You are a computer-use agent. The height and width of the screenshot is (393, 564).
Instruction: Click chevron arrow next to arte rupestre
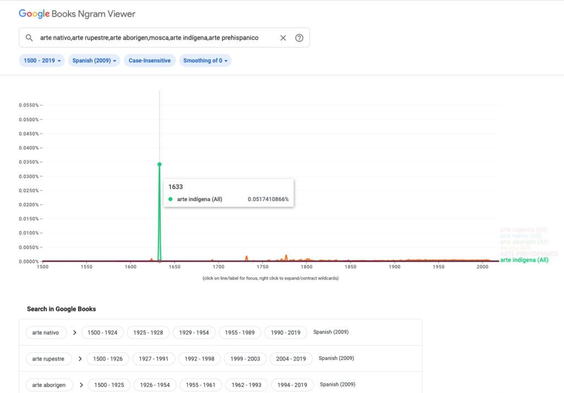tap(79, 359)
